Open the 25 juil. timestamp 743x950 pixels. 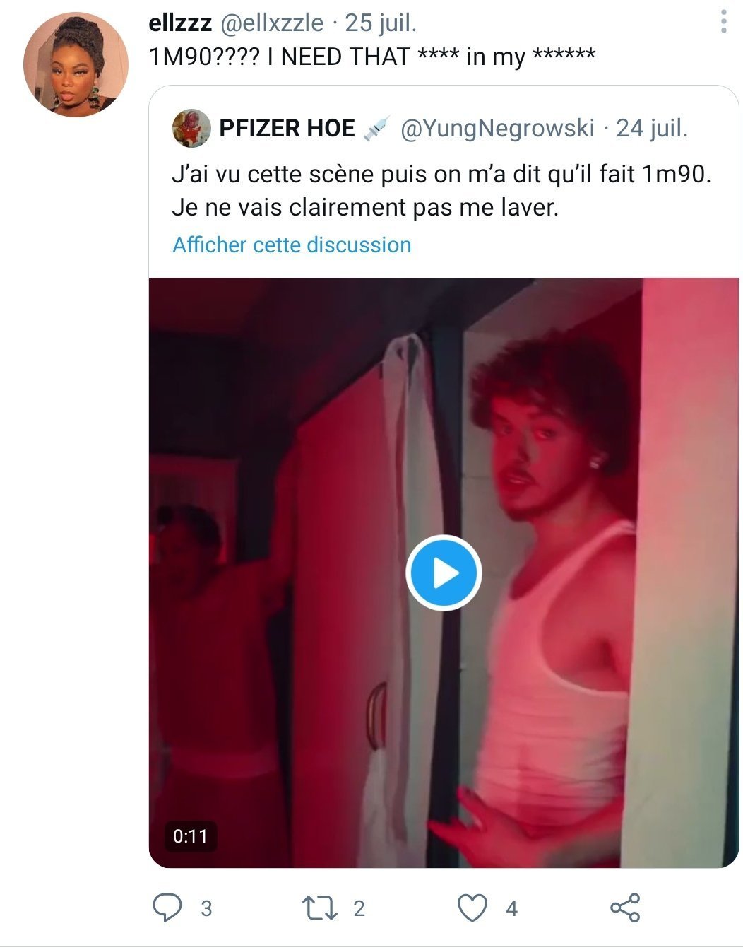[x=381, y=23]
